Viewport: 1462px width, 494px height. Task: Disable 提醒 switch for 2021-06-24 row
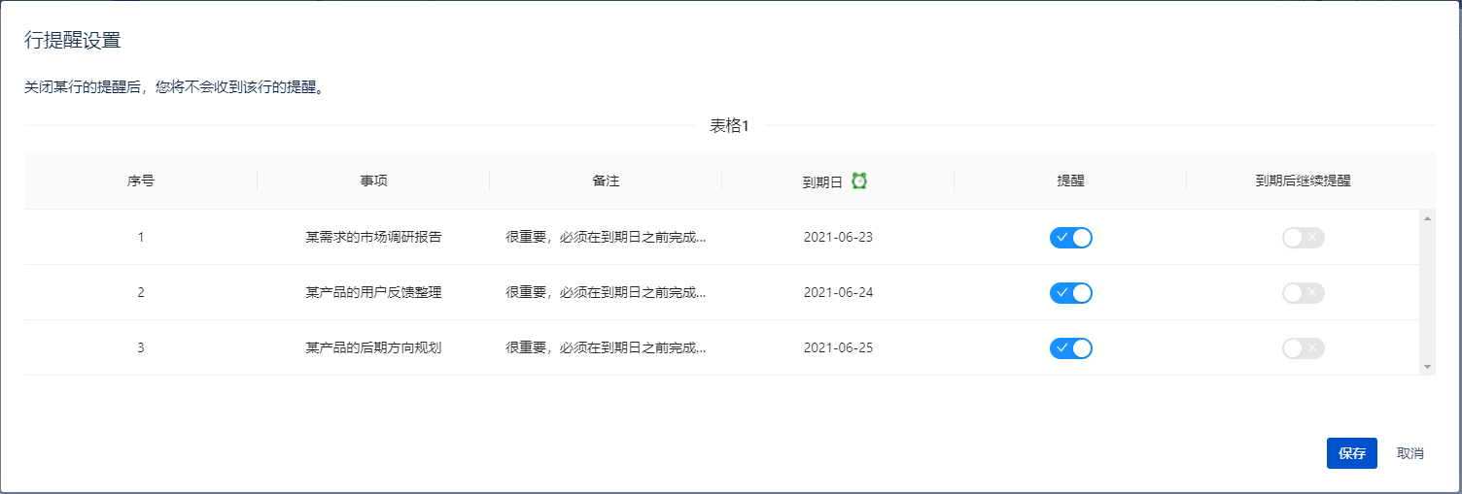tap(1070, 293)
